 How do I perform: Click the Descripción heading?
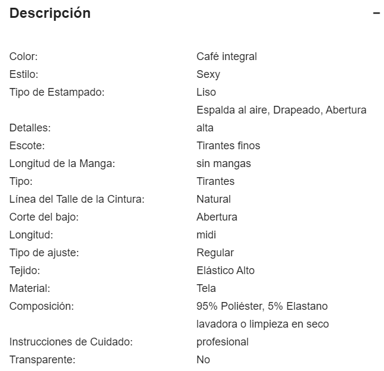50,13
